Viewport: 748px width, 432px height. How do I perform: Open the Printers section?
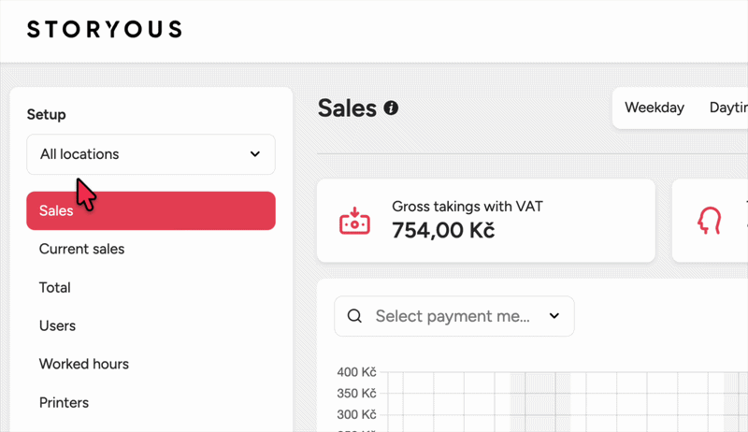click(64, 402)
